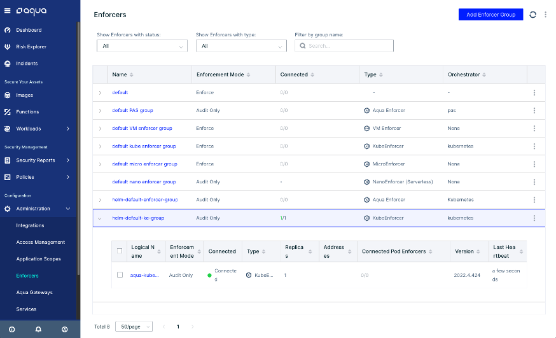Image resolution: width=556 pixels, height=338 pixels.
Task: Click the Risk Explorer shield icon
Action: click(x=8, y=47)
